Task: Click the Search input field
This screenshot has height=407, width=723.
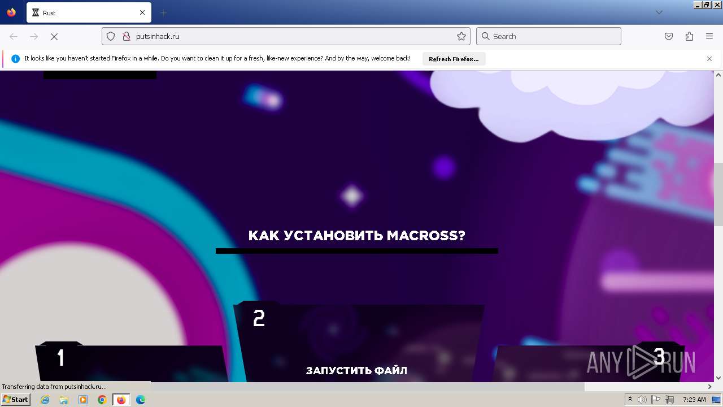Action: (548, 36)
